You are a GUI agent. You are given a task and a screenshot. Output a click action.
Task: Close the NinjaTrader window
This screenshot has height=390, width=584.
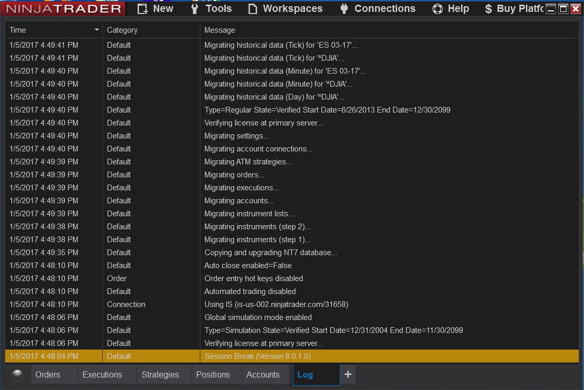576,9
